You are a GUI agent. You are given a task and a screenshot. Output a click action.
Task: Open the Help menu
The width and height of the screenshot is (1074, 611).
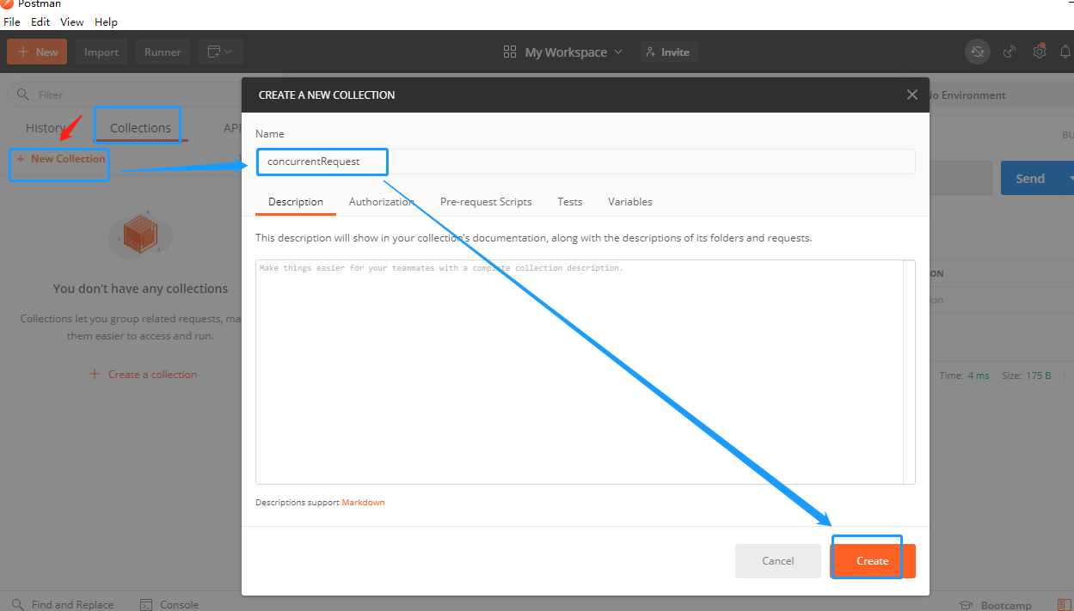click(x=107, y=22)
